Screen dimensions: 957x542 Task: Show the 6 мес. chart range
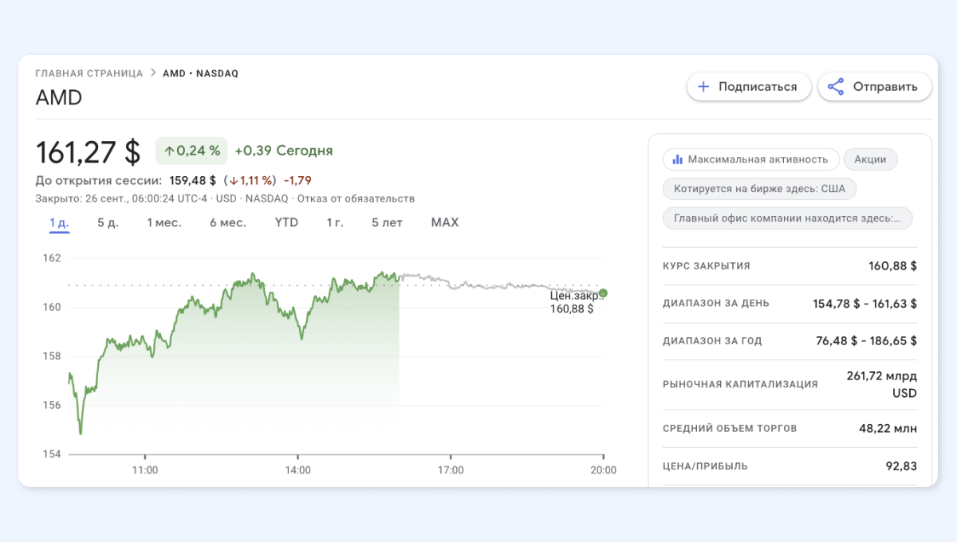pyautogui.click(x=228, y=223)
